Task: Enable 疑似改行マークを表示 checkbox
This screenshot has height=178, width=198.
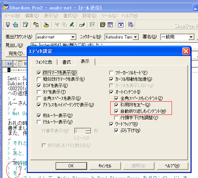Action: 39,79
